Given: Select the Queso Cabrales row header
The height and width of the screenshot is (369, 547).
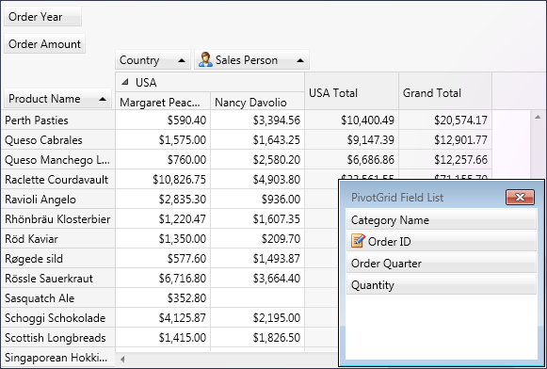Looking at the screenshot, I should point(58,140).
